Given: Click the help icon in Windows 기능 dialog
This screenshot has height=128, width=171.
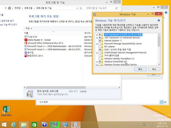Looking at the screenshot, I should click(159, 20).
